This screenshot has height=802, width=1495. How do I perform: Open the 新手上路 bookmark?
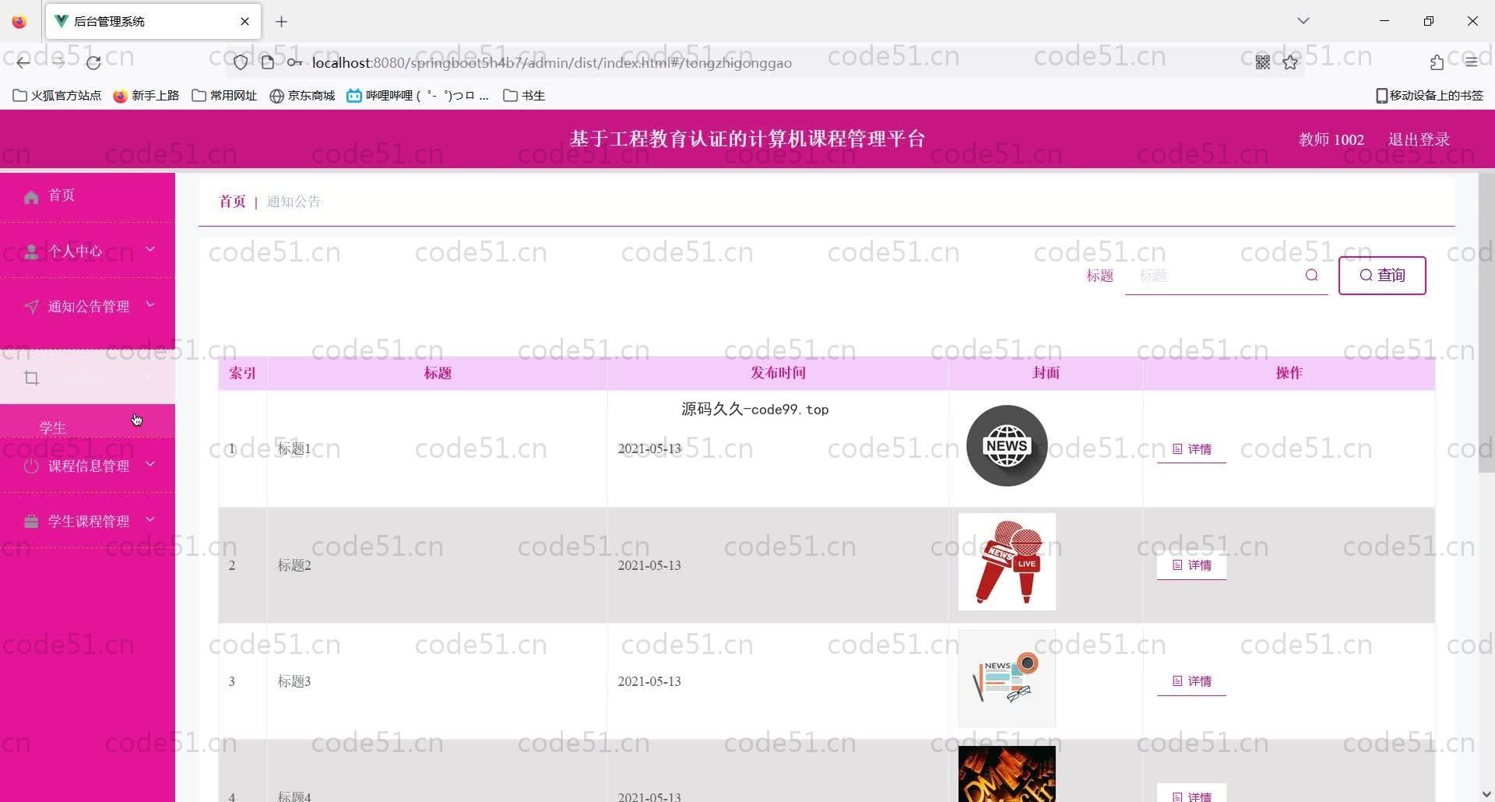pyautogui.click(x=146, y=96)
